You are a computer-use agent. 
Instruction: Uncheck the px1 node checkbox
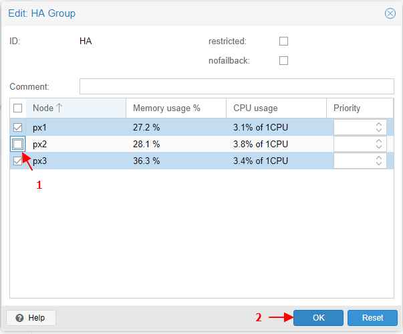point(18,127)
